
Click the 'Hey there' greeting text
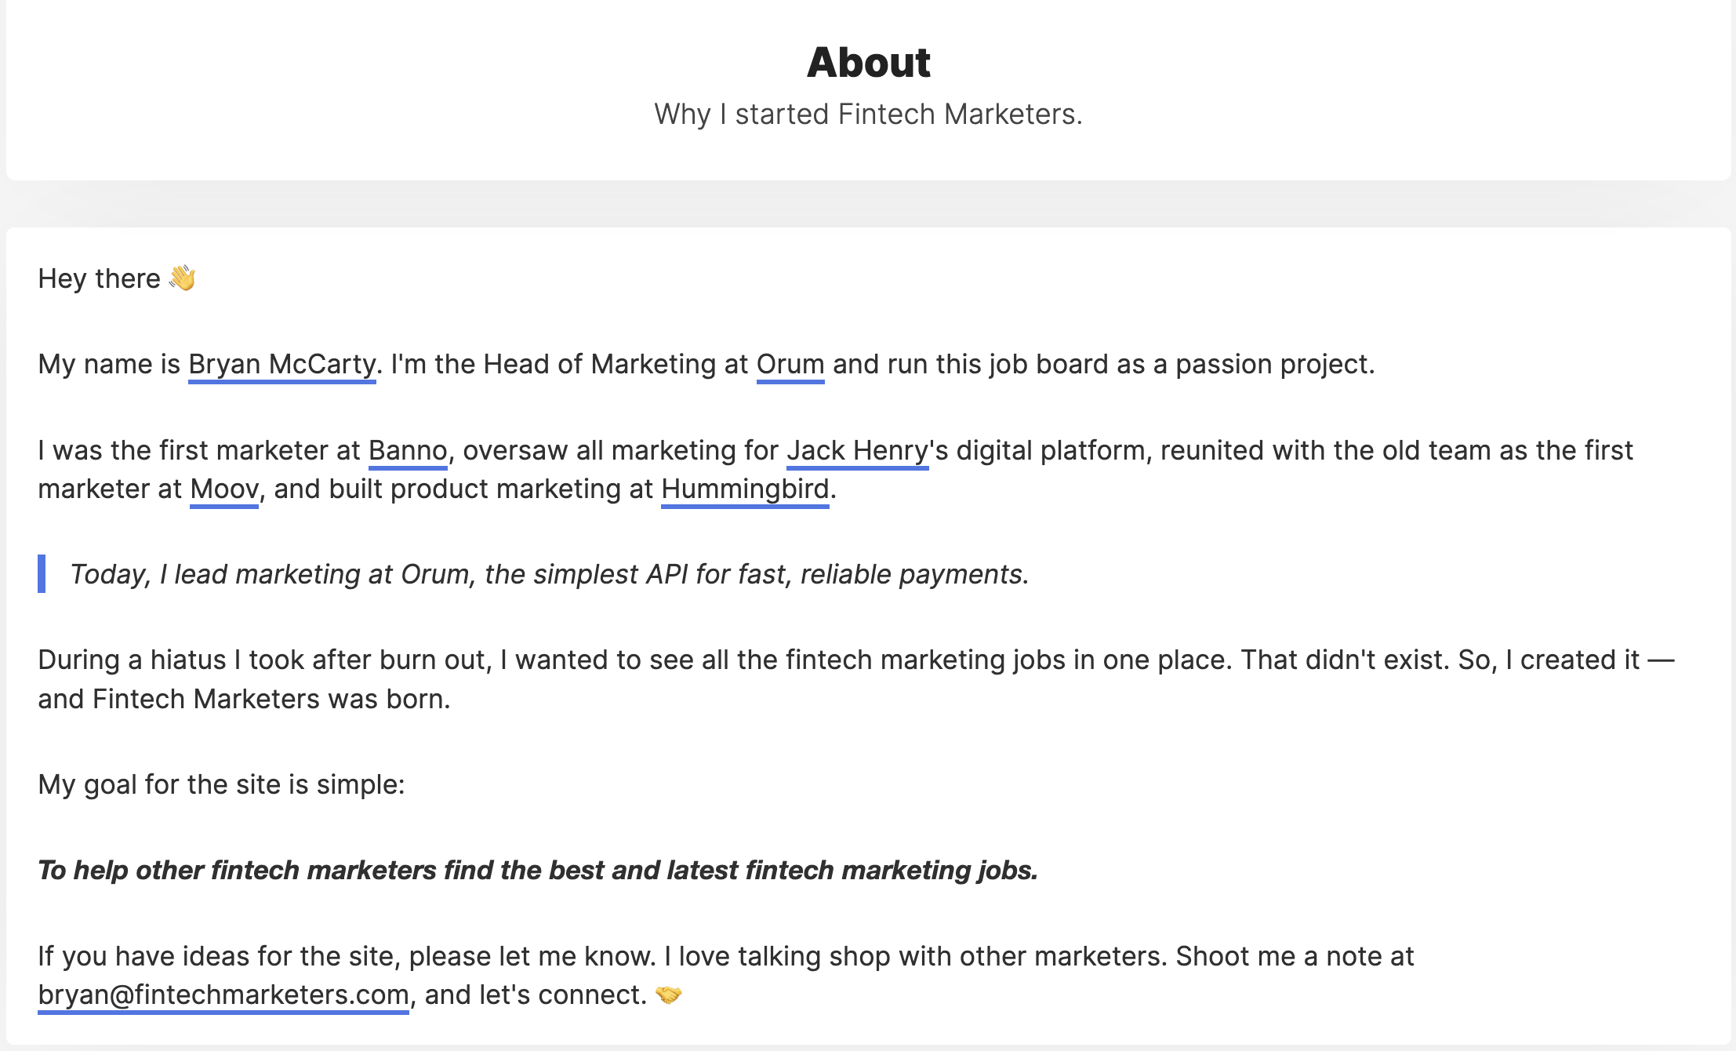click(99, 279)
